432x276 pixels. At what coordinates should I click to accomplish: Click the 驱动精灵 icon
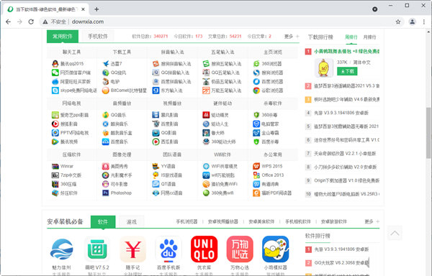tap(206, 115)
